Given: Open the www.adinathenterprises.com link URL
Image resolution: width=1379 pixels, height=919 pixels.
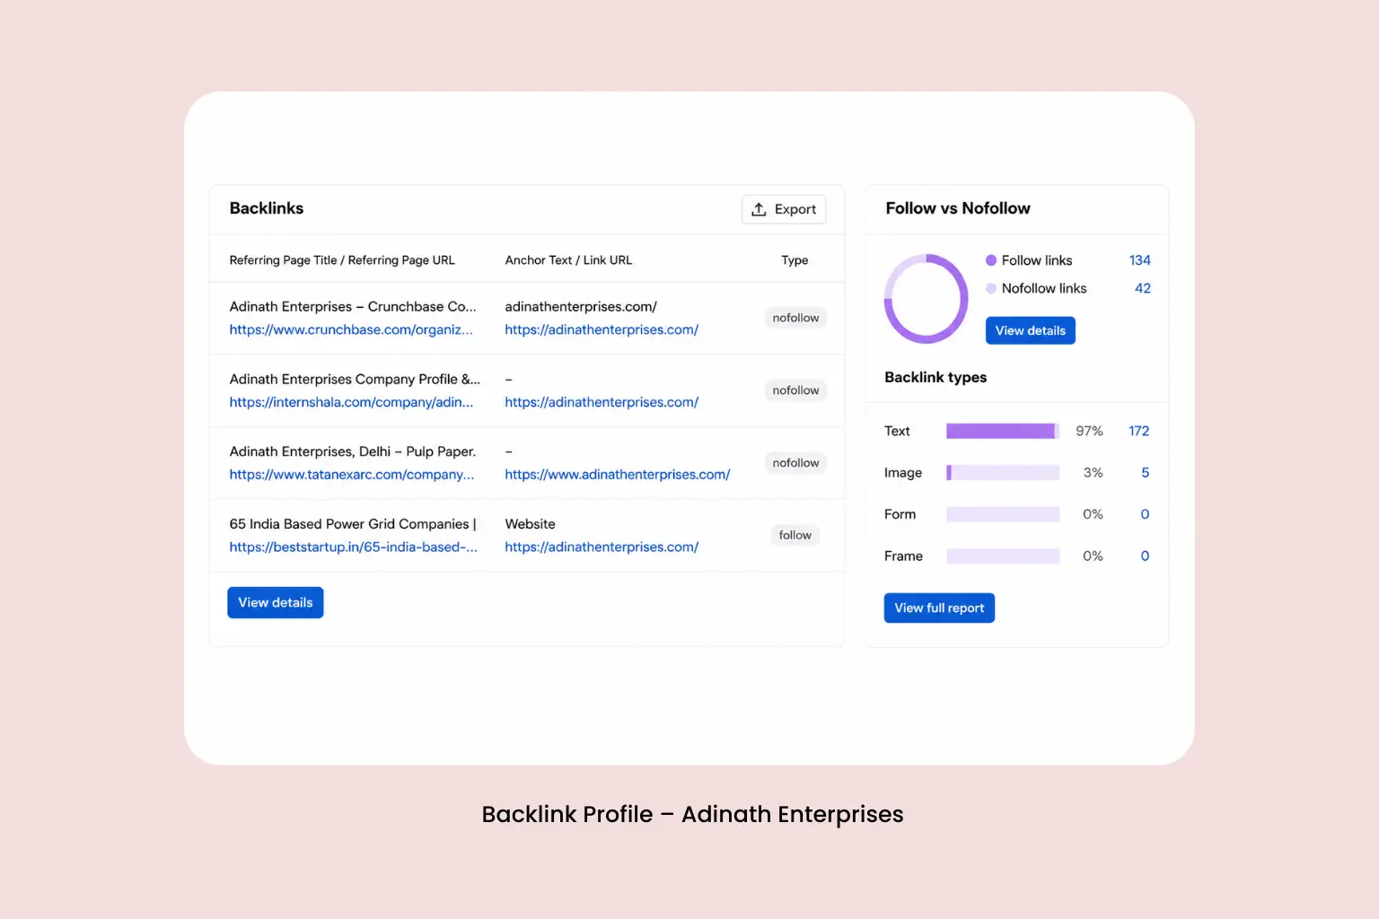Looking at the screenshot, I should tap(618, 475).
